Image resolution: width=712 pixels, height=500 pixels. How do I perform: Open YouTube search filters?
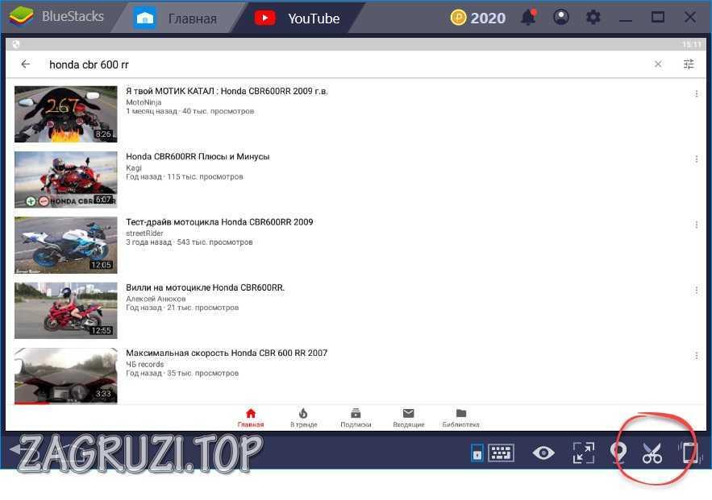[689, 64]
